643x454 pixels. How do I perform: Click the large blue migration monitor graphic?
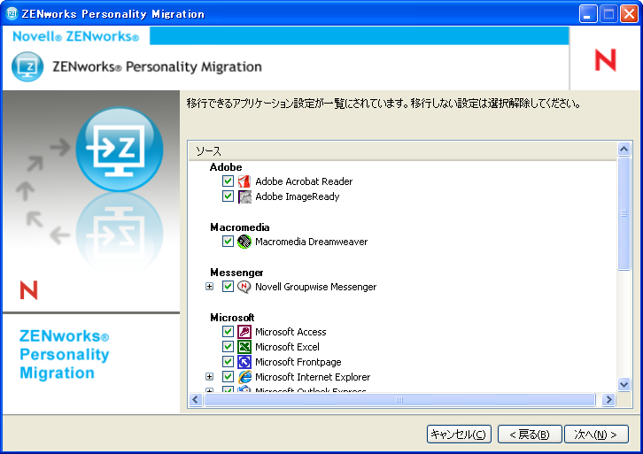[x=120, y=150]
